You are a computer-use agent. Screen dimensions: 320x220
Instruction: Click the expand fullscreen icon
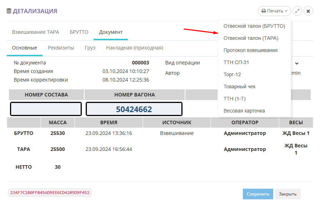[x=297, y=11]
